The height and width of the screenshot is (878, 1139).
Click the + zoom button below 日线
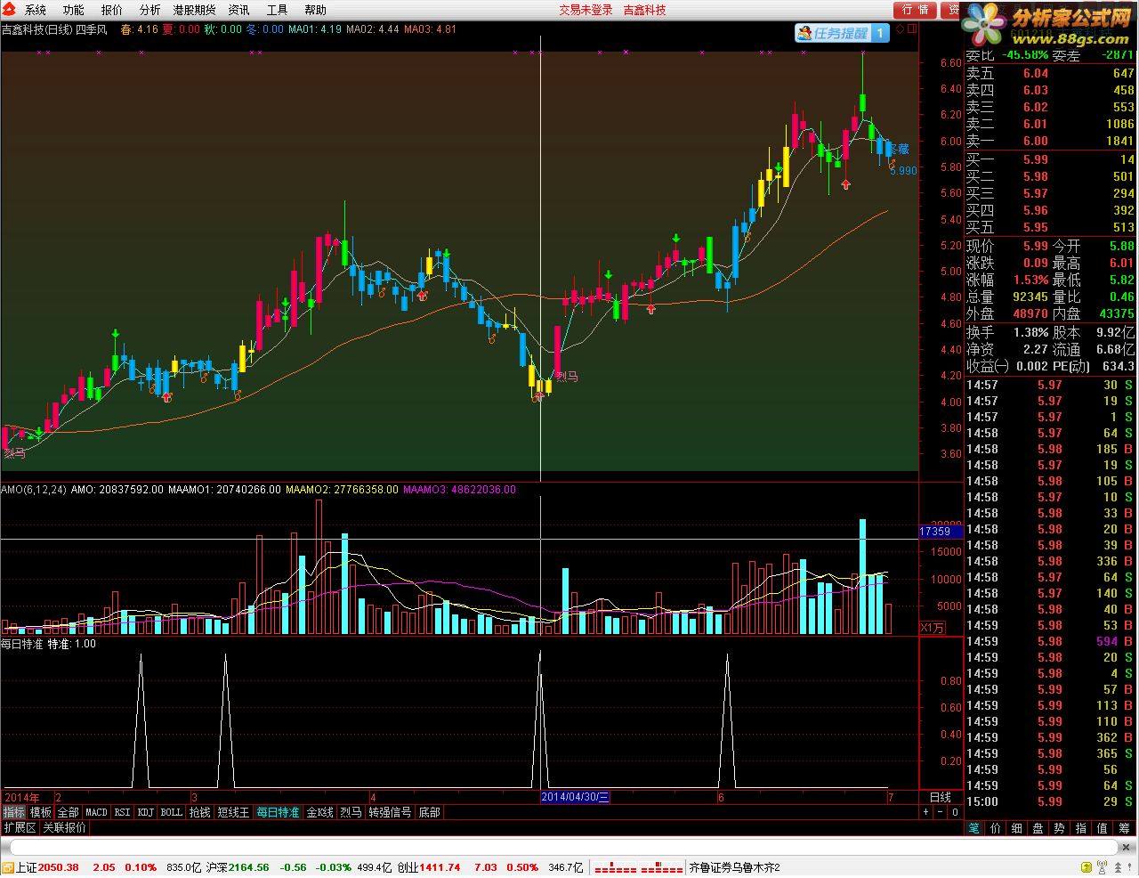pyautogui.click(x=926, y=812)
